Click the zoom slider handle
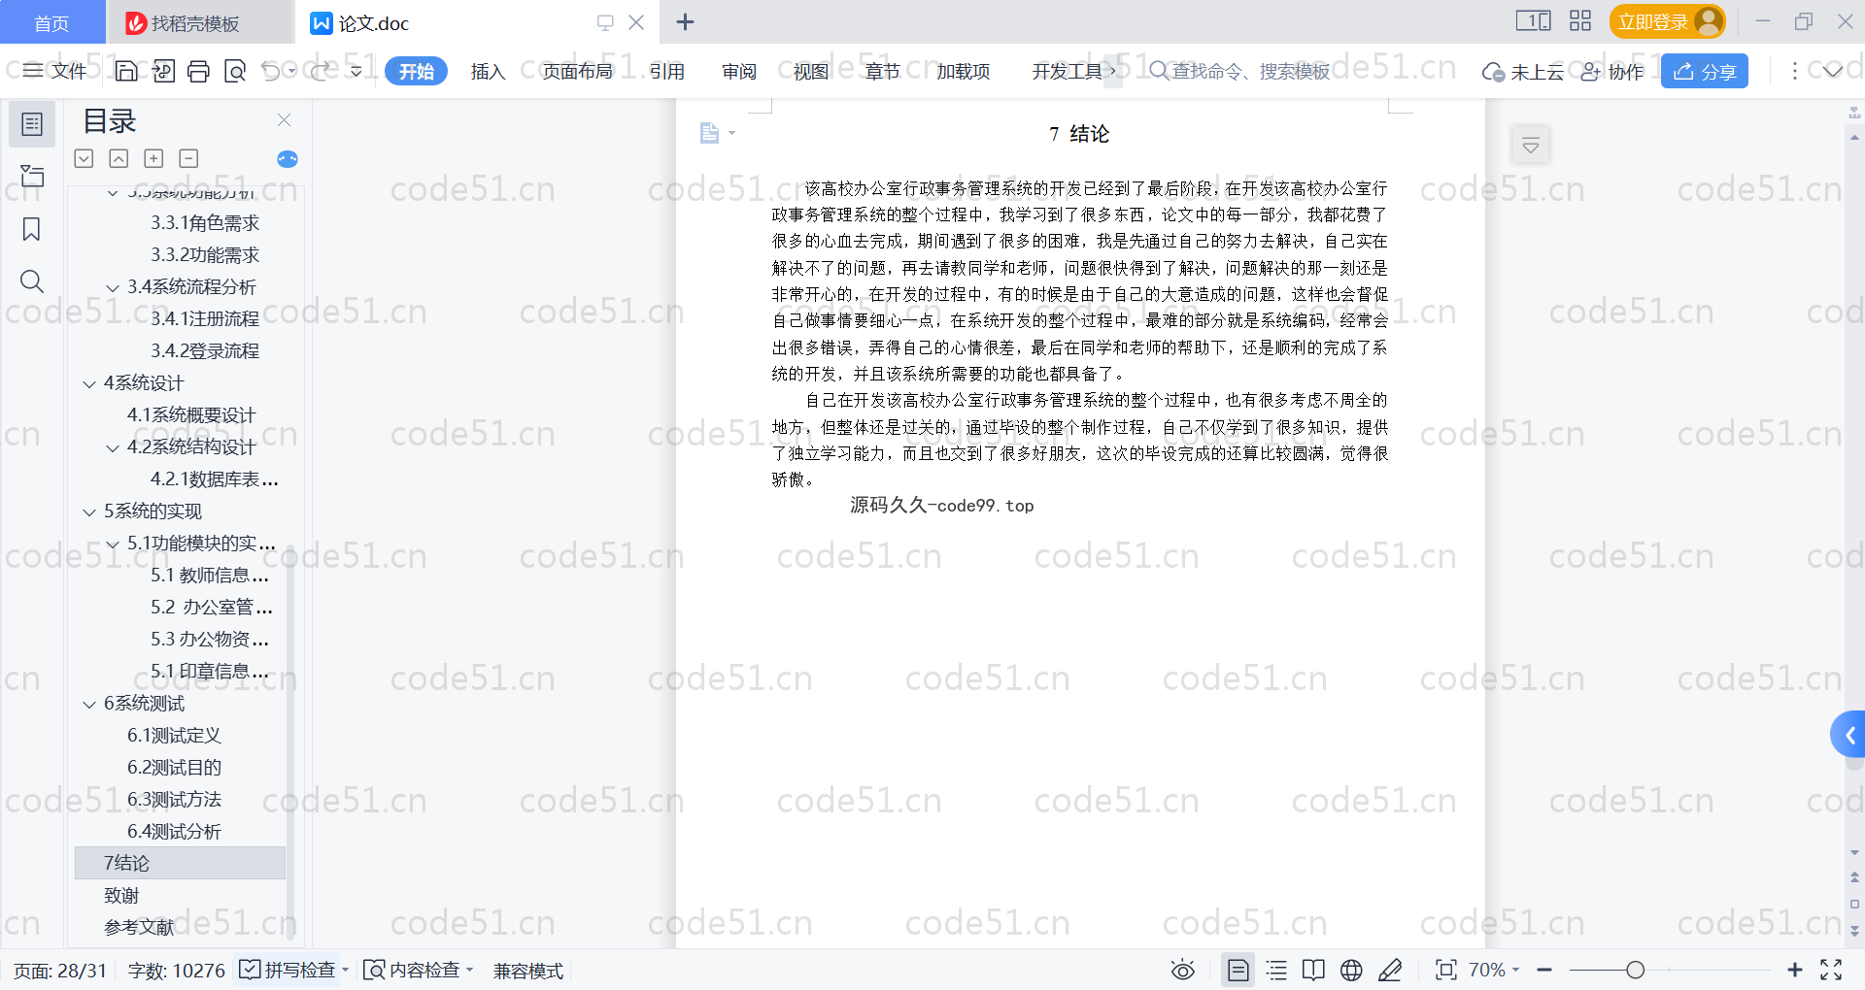 click(x=1636, y=970)
